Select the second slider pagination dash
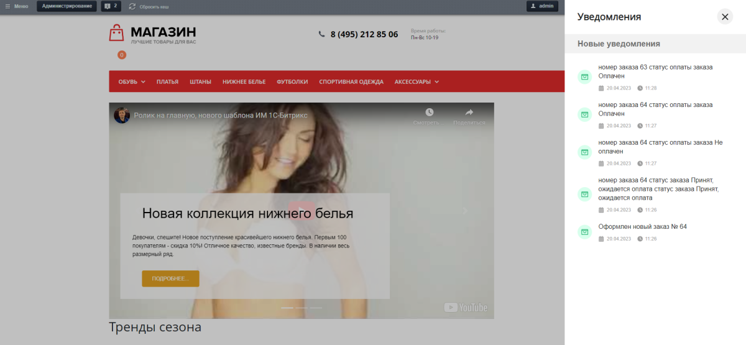The height and width of the screenshot is (345, 746). click(x=302, y=308)
